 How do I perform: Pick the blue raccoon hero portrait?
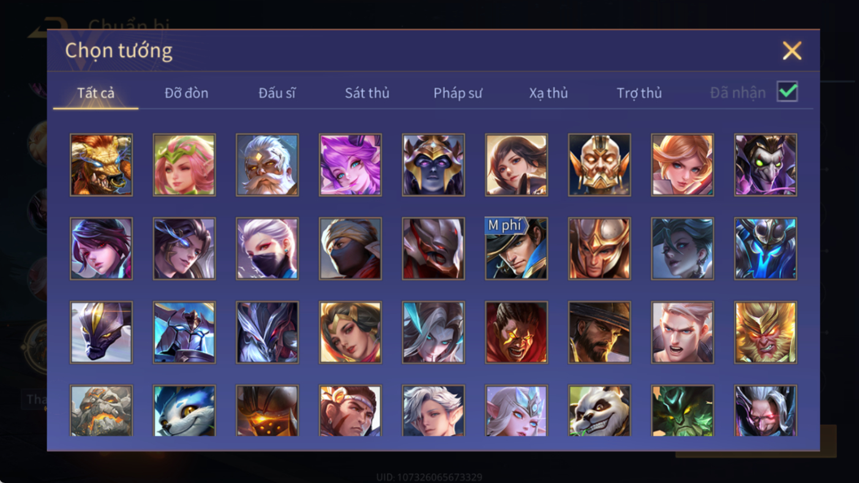(x=184, y=410)
